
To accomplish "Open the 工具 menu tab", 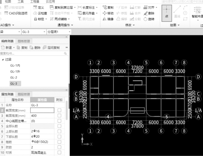I will 21,2.
